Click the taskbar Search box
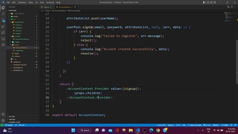238x134 pixels. pyautogui.click(x=85, y=130)
